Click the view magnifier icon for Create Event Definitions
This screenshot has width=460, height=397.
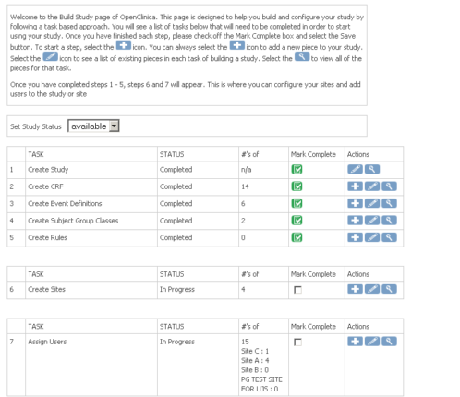tap(389, 203)
